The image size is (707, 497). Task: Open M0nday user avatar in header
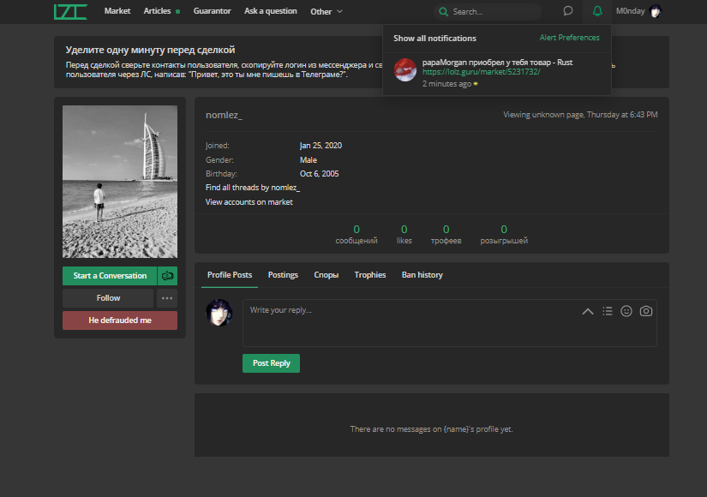coord(655,11)
